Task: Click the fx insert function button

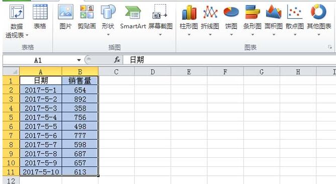Action: (x=117, y=60)
